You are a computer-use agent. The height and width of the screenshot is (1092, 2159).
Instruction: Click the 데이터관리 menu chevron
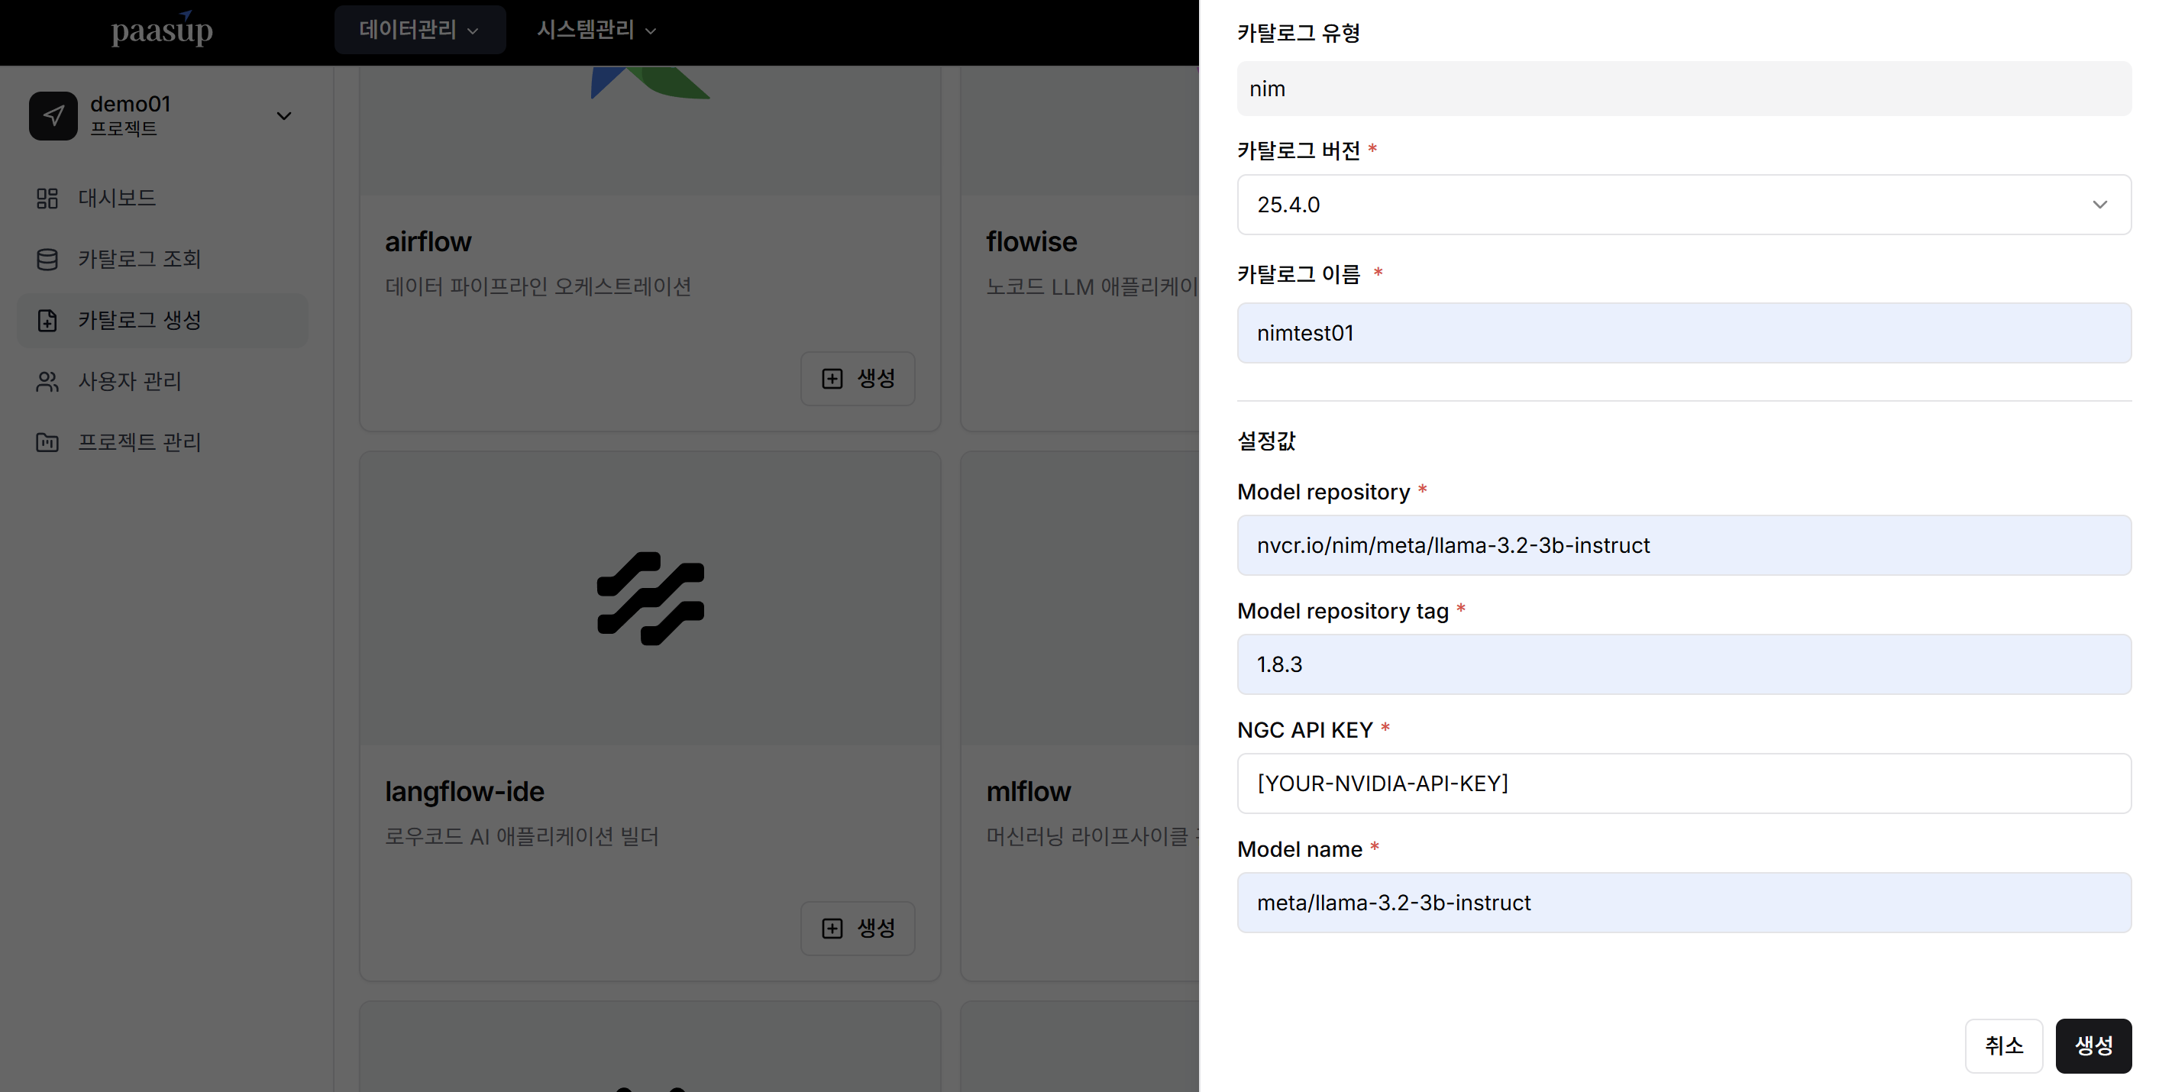click(x=473, y=31)
